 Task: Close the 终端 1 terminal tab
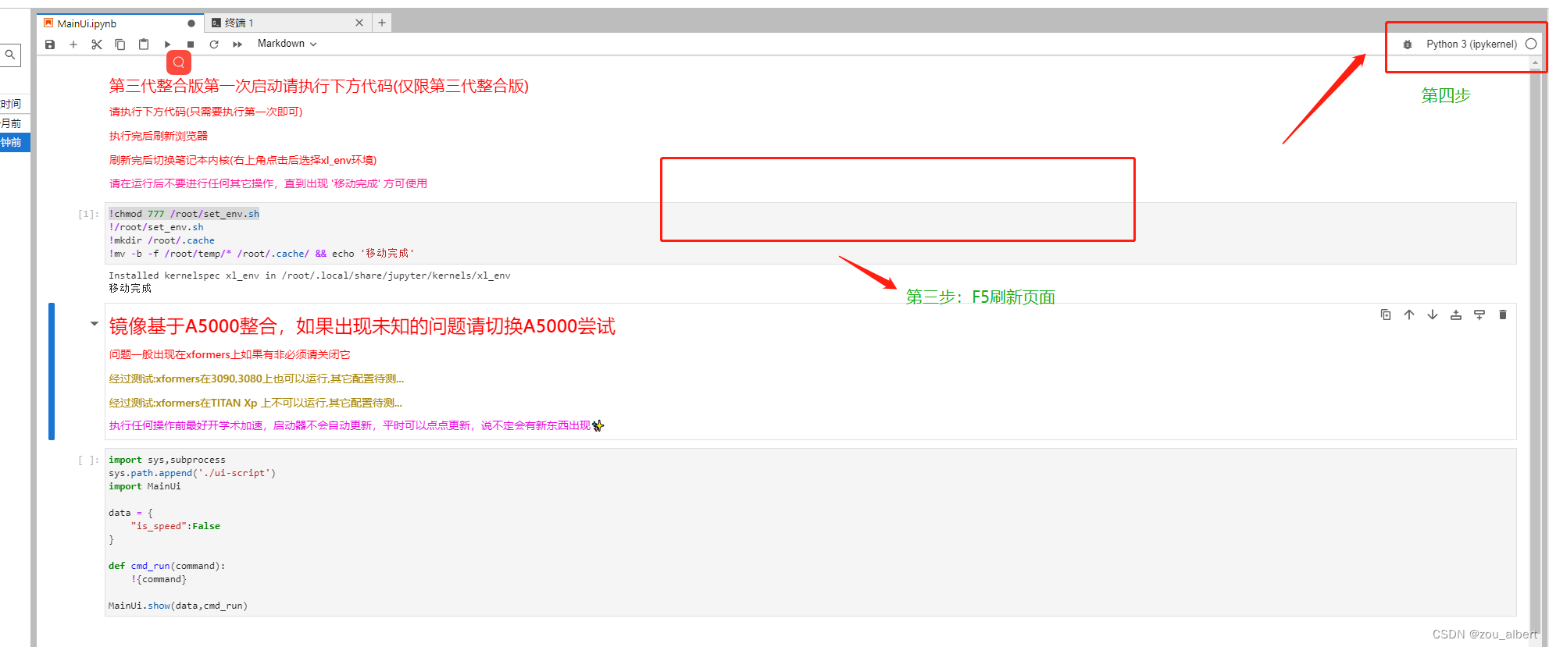click(359, 23)
